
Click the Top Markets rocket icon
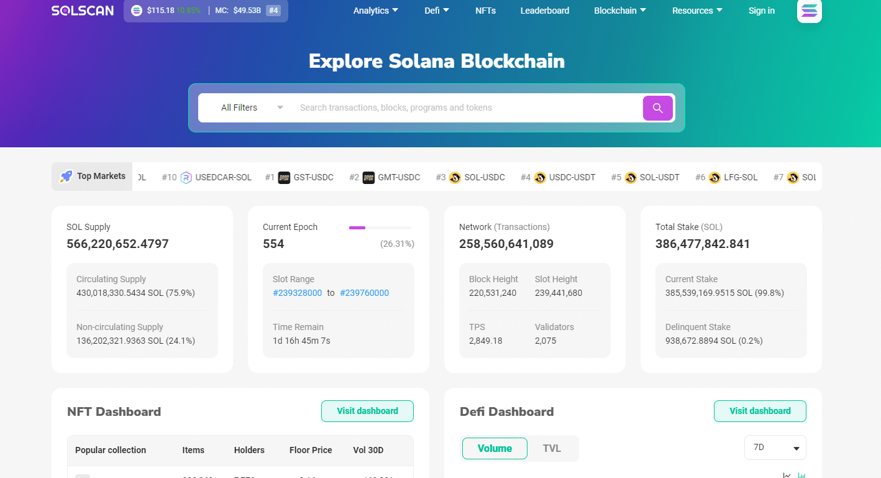[x=66, y=177]
